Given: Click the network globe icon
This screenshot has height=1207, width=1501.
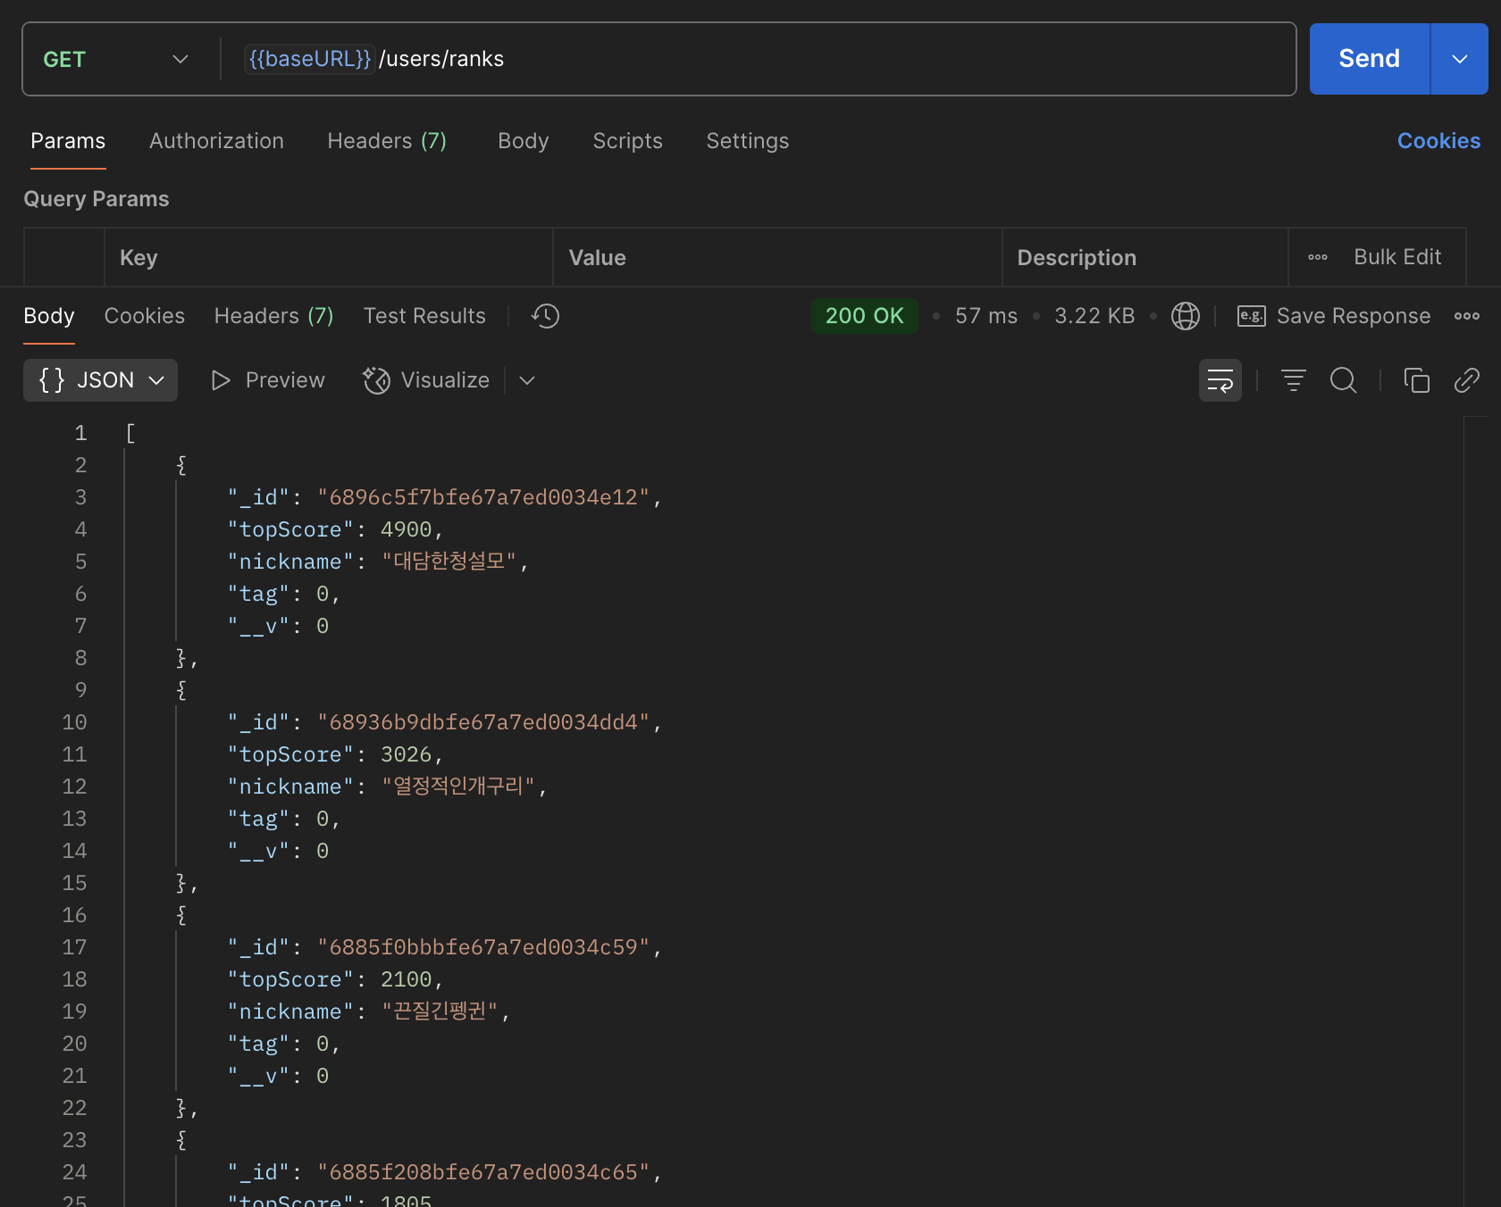Looking at the screenshot, I should point(1186,316).
